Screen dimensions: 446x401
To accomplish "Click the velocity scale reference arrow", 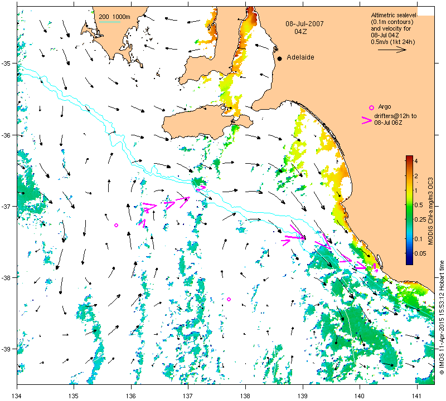I will [x=392, y=50].
